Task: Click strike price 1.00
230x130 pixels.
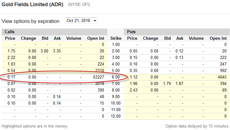Action: coord(116,45)
